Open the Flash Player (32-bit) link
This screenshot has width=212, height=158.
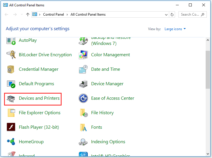pyautogui.click(x=39, y=127)
